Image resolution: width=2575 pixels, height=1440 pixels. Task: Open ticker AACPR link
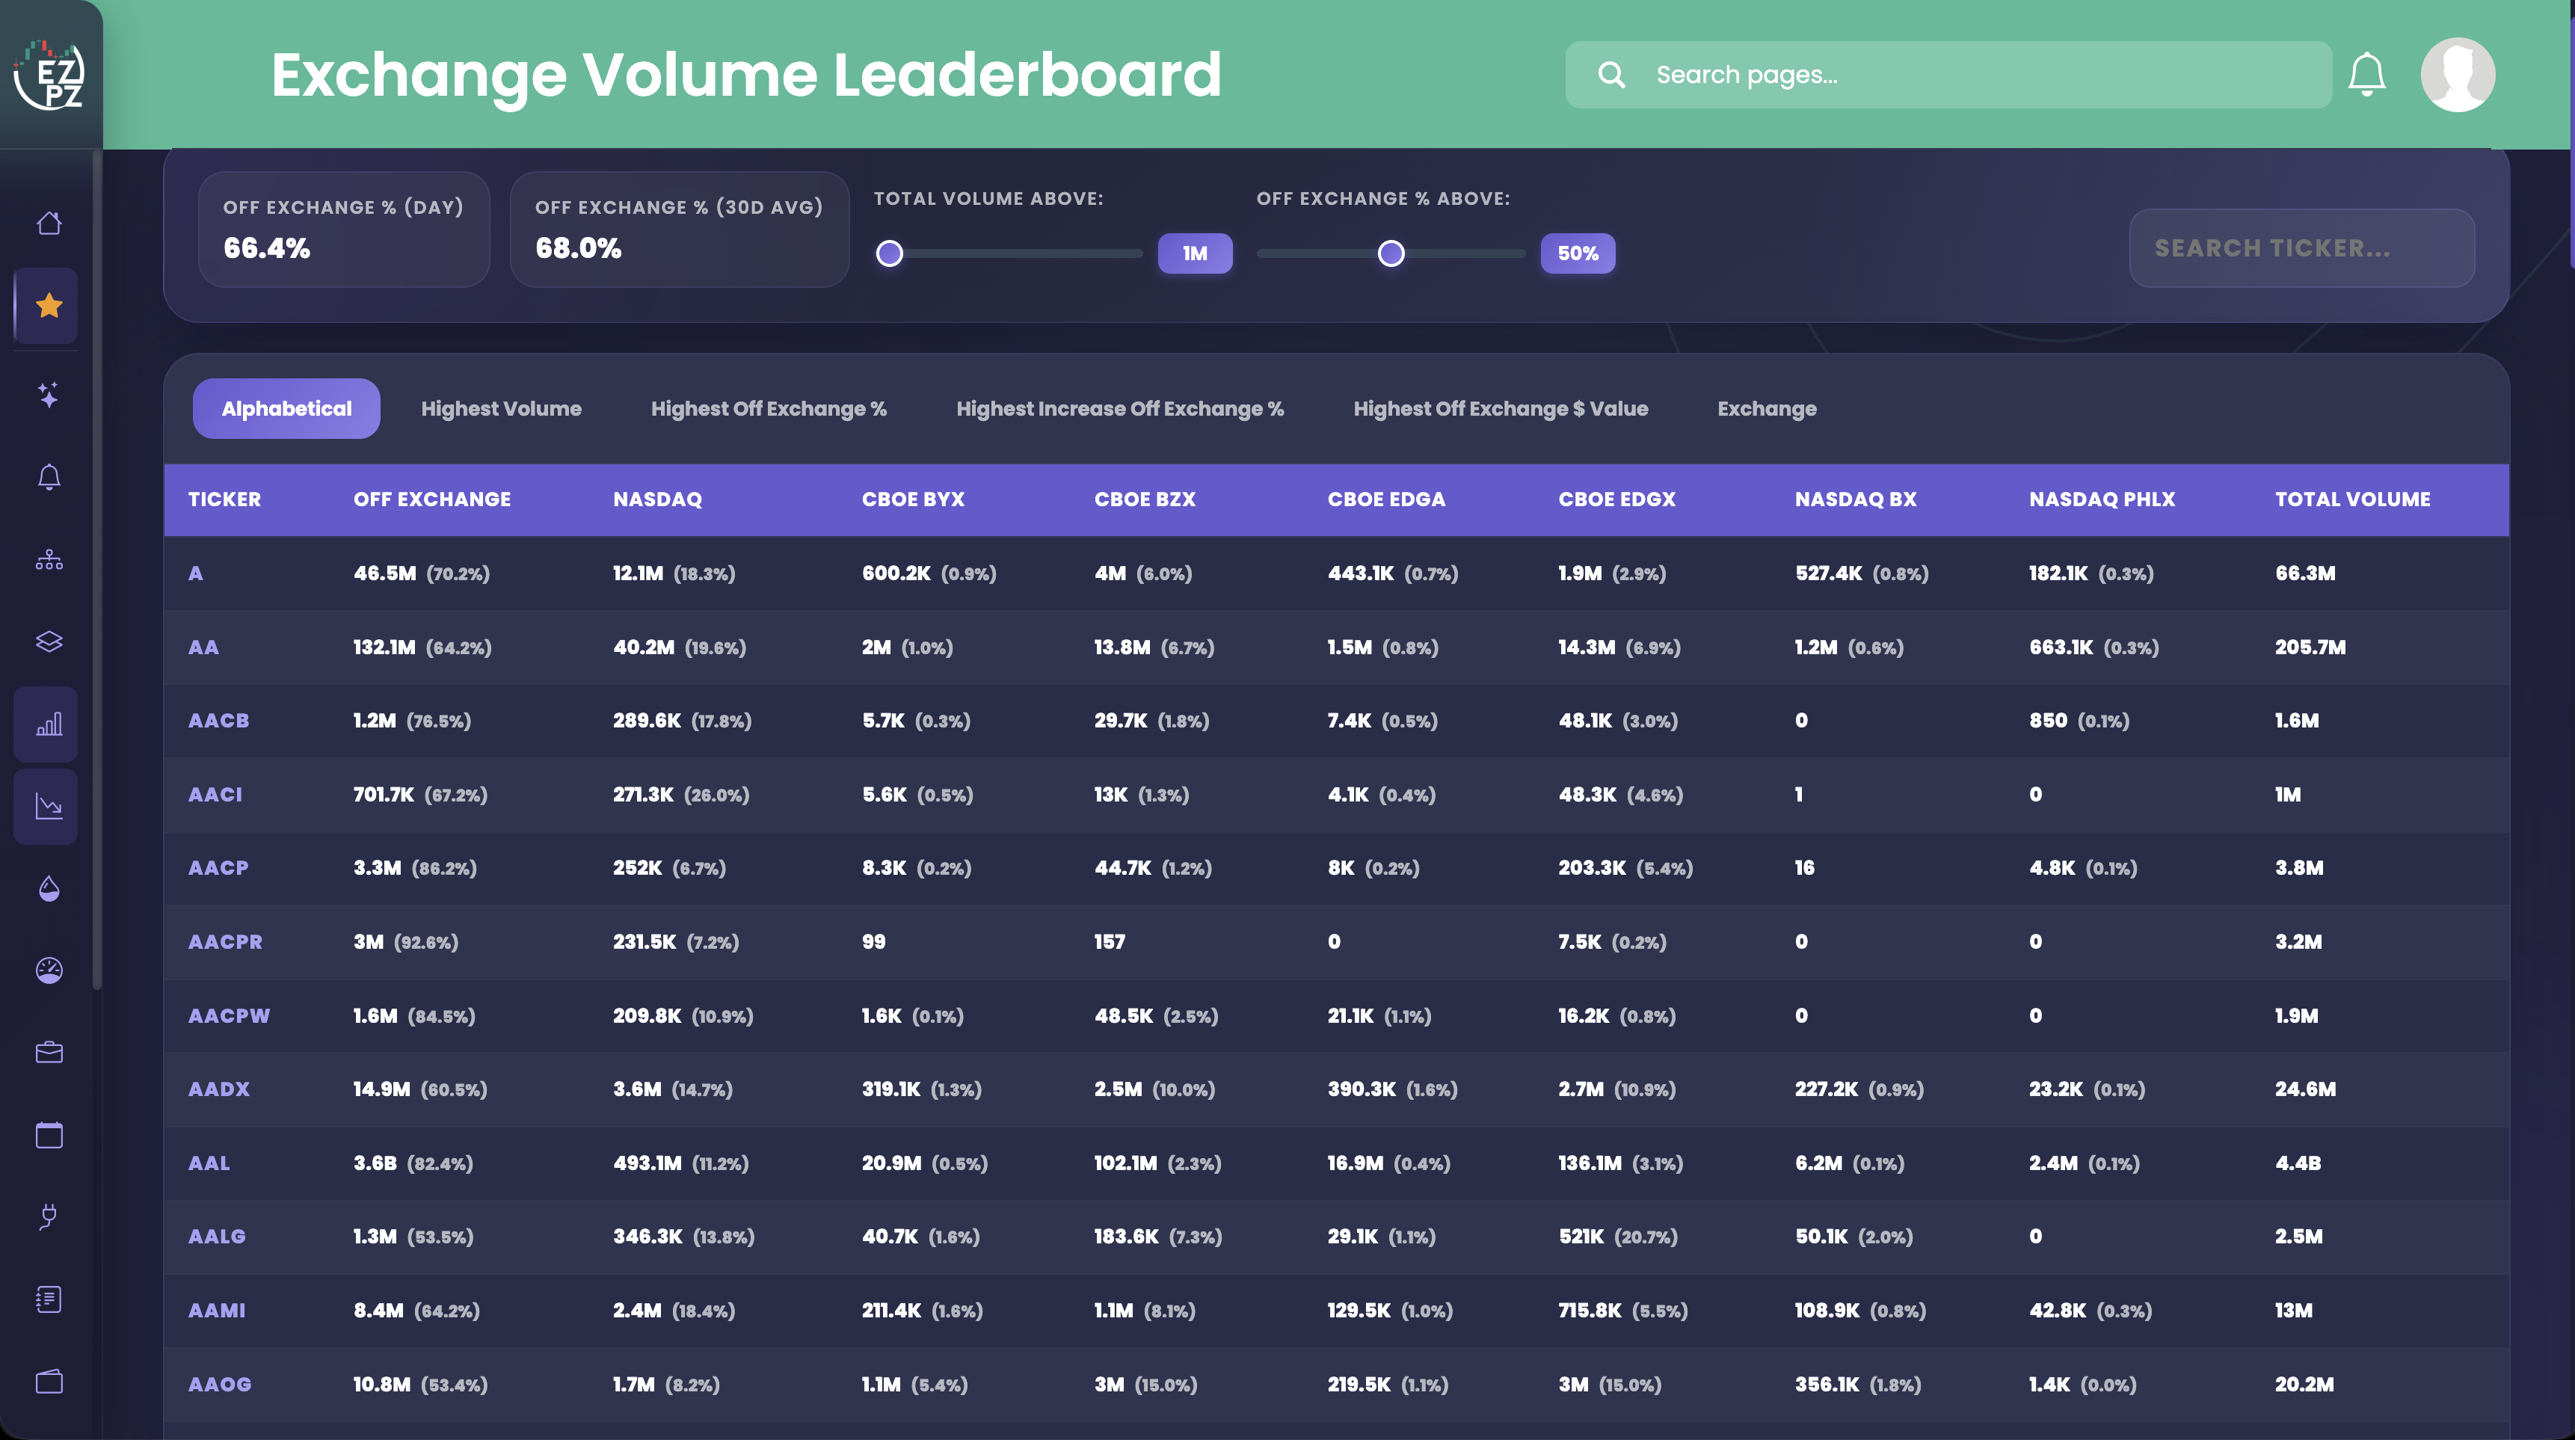(225, 942)
